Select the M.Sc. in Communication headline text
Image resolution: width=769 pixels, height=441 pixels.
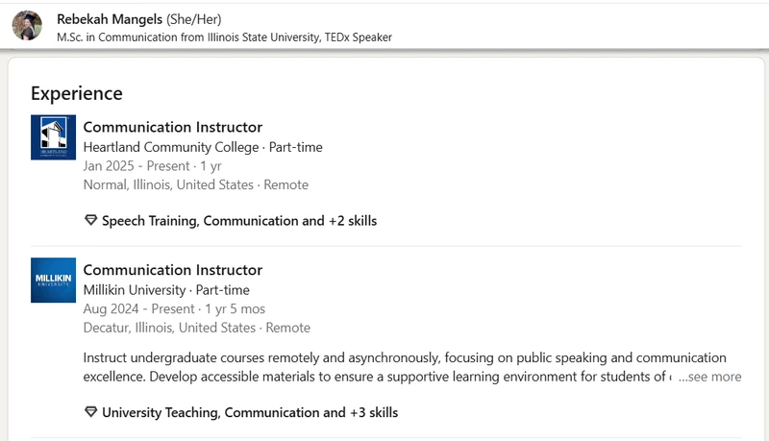(224, 37)
